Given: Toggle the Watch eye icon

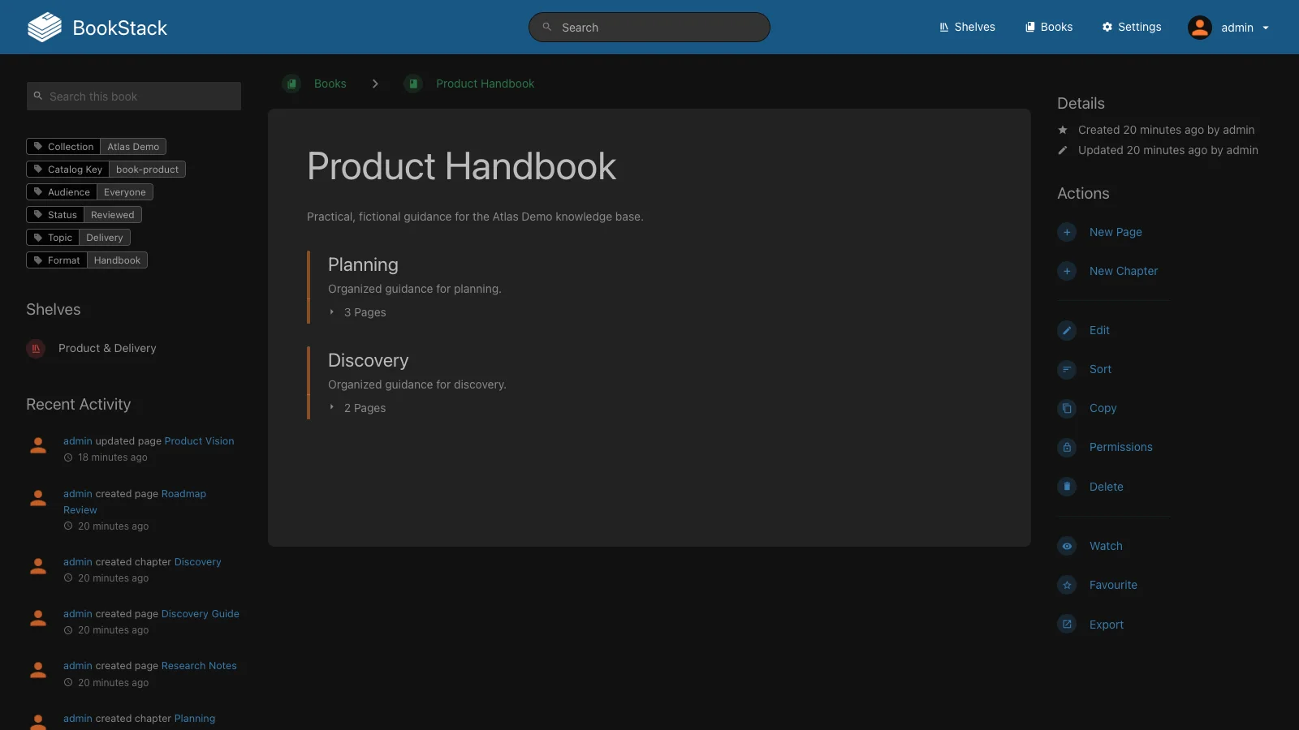Looking at the screenshot, I should tap(1067, 546).
